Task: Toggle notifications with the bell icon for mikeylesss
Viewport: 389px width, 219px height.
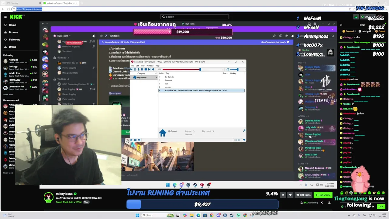Action: pos(283,195)
